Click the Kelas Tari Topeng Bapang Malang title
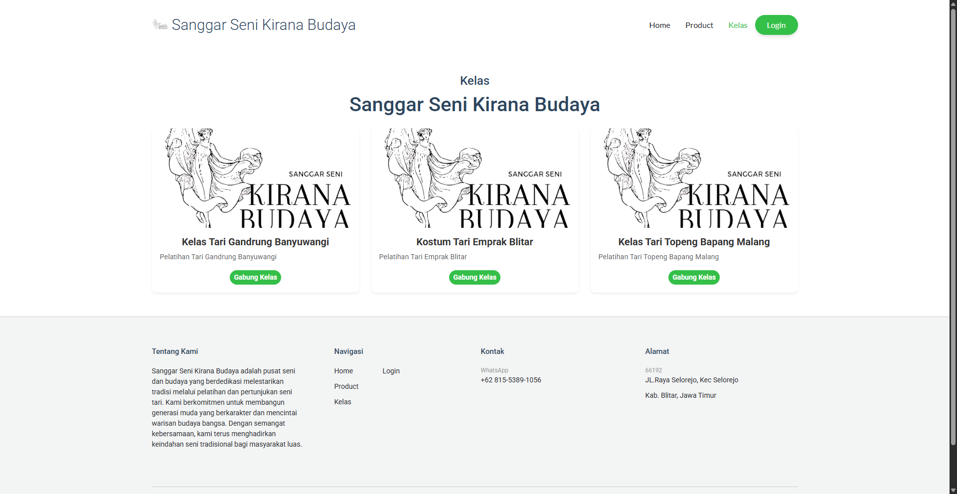Image resolution: width=957 pixels, height=494 pixels. point(694,242)
